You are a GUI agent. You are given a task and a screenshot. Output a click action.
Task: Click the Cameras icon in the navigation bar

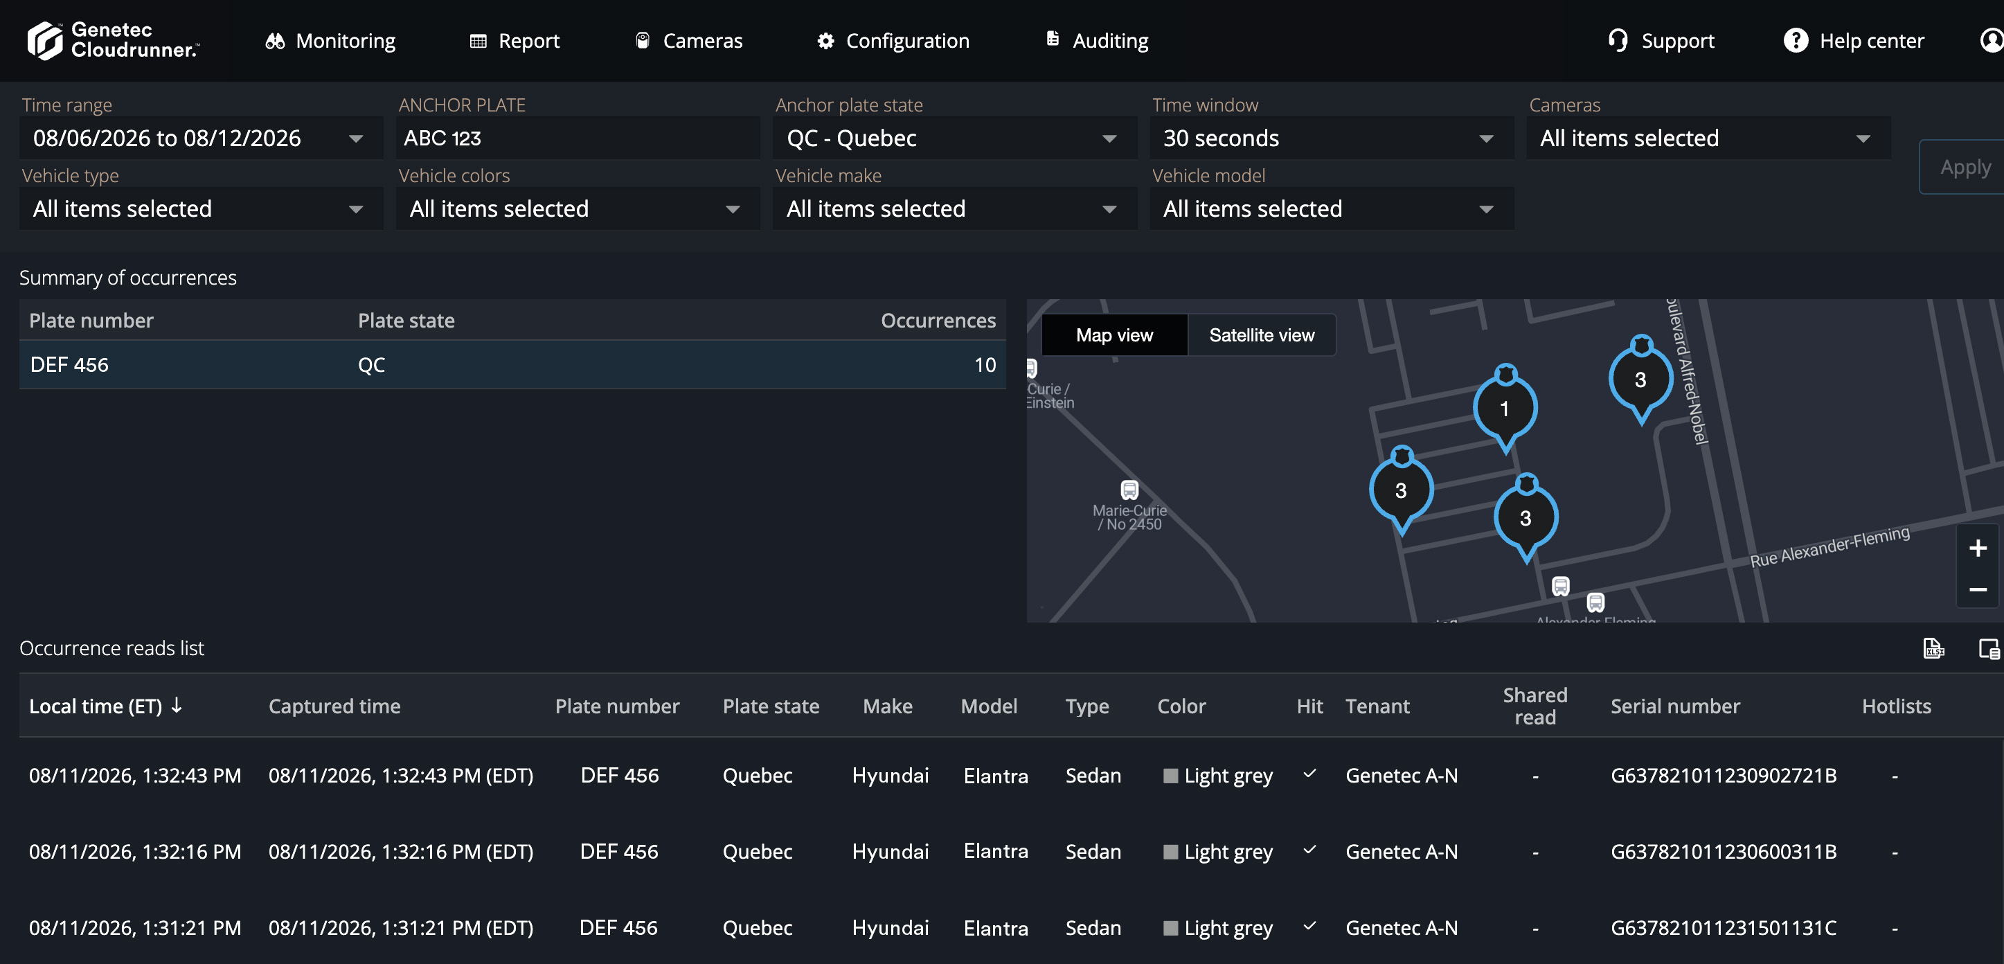(643, 40)
